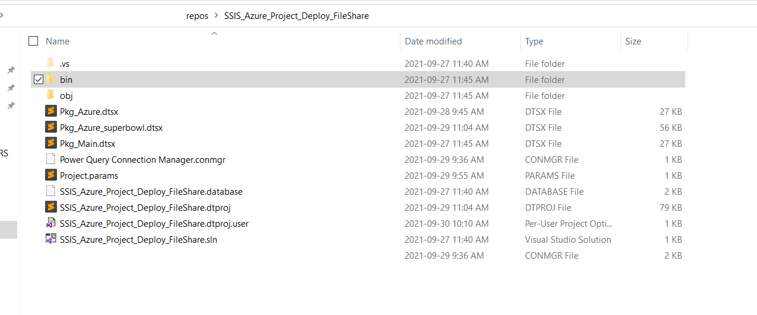Toggle the select-all checkbox in the header

(x=33, y=41)
